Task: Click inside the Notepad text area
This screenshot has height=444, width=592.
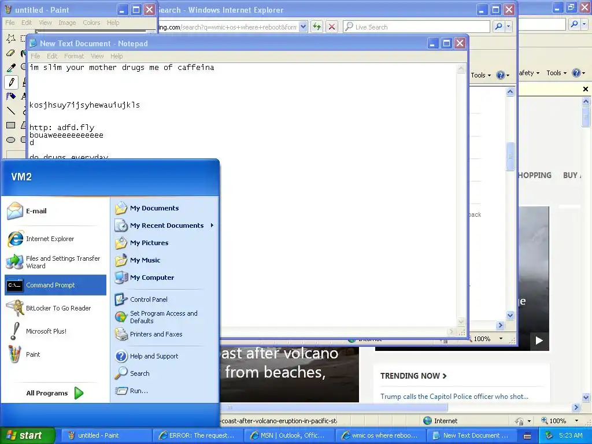Action: [x=242, y=195]
